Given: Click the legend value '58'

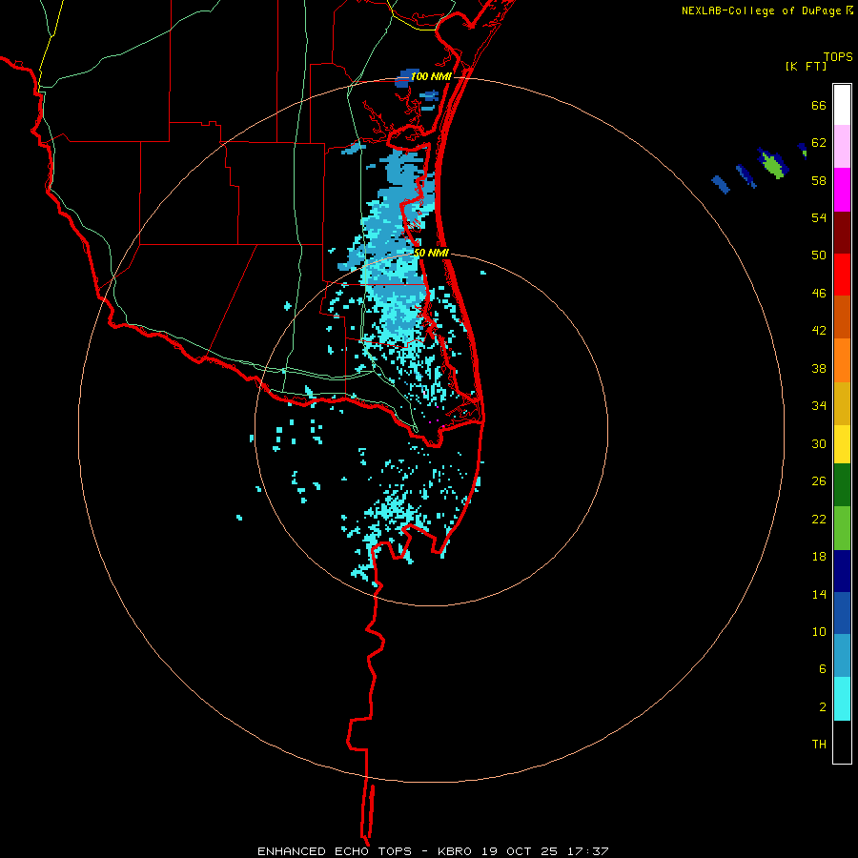Looking at the screenshot, I should point(819,180).
